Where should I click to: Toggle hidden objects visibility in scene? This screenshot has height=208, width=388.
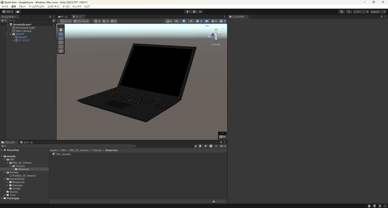[x=207, y=21]
